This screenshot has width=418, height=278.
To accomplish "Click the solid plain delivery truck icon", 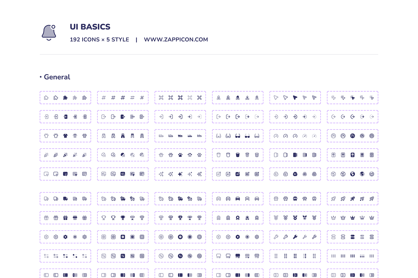I will tap(65, 199).
